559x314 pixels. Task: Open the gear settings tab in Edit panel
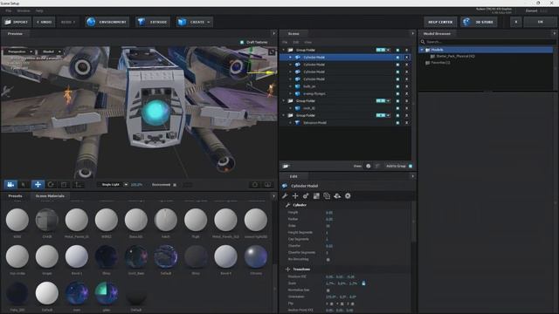coord(348,195)
